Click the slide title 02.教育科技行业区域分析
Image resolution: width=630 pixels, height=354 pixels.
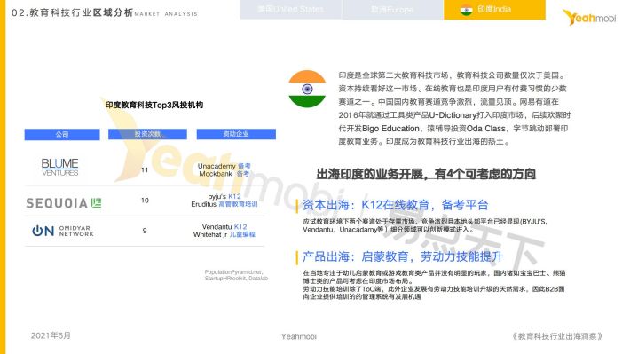coord(73,12)
